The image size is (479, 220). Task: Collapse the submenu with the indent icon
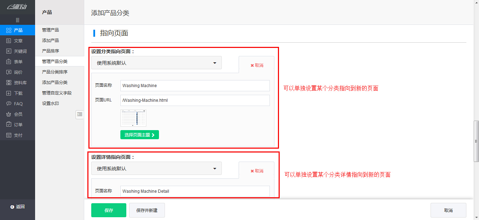tap(80, 114)
